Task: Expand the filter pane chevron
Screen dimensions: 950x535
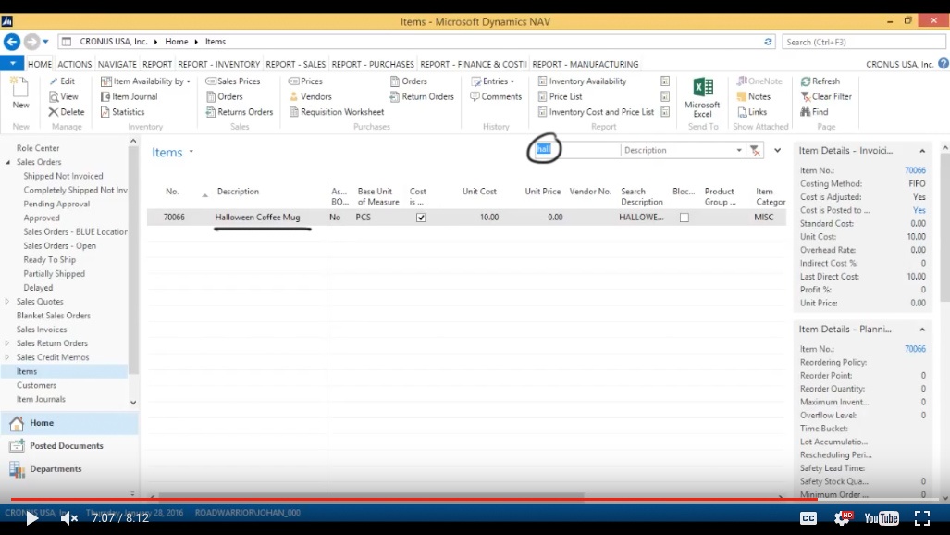Action: click(777, 151)
